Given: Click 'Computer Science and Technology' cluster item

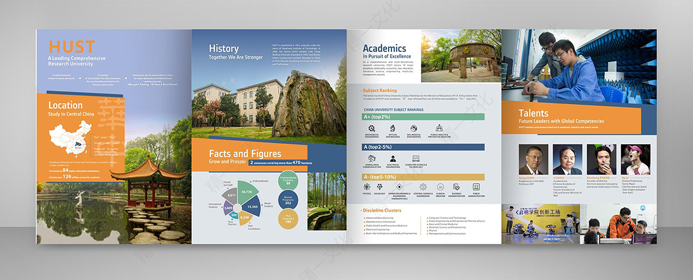Looking at the screenshot, I should click(448, 218).
